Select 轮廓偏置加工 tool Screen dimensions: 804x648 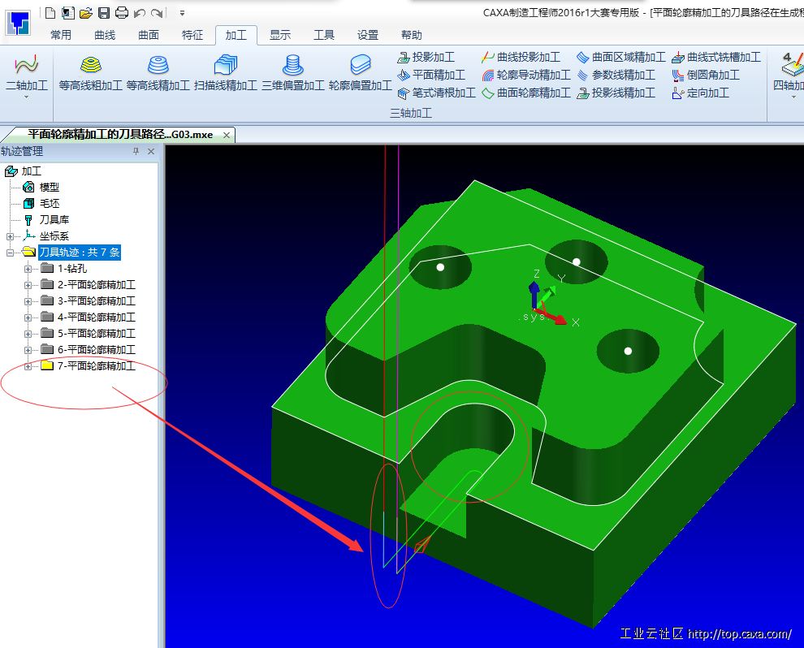pyautogui.click(x=361, y=73)
